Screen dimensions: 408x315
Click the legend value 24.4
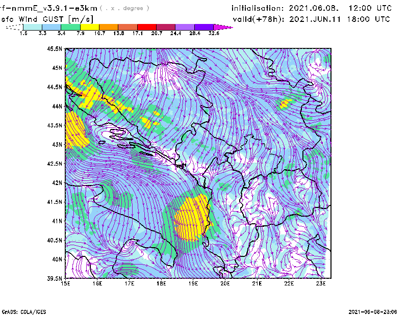[x=175, y=33]
